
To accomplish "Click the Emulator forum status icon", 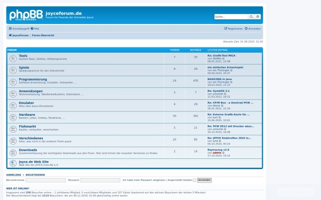I will [13, 106].
